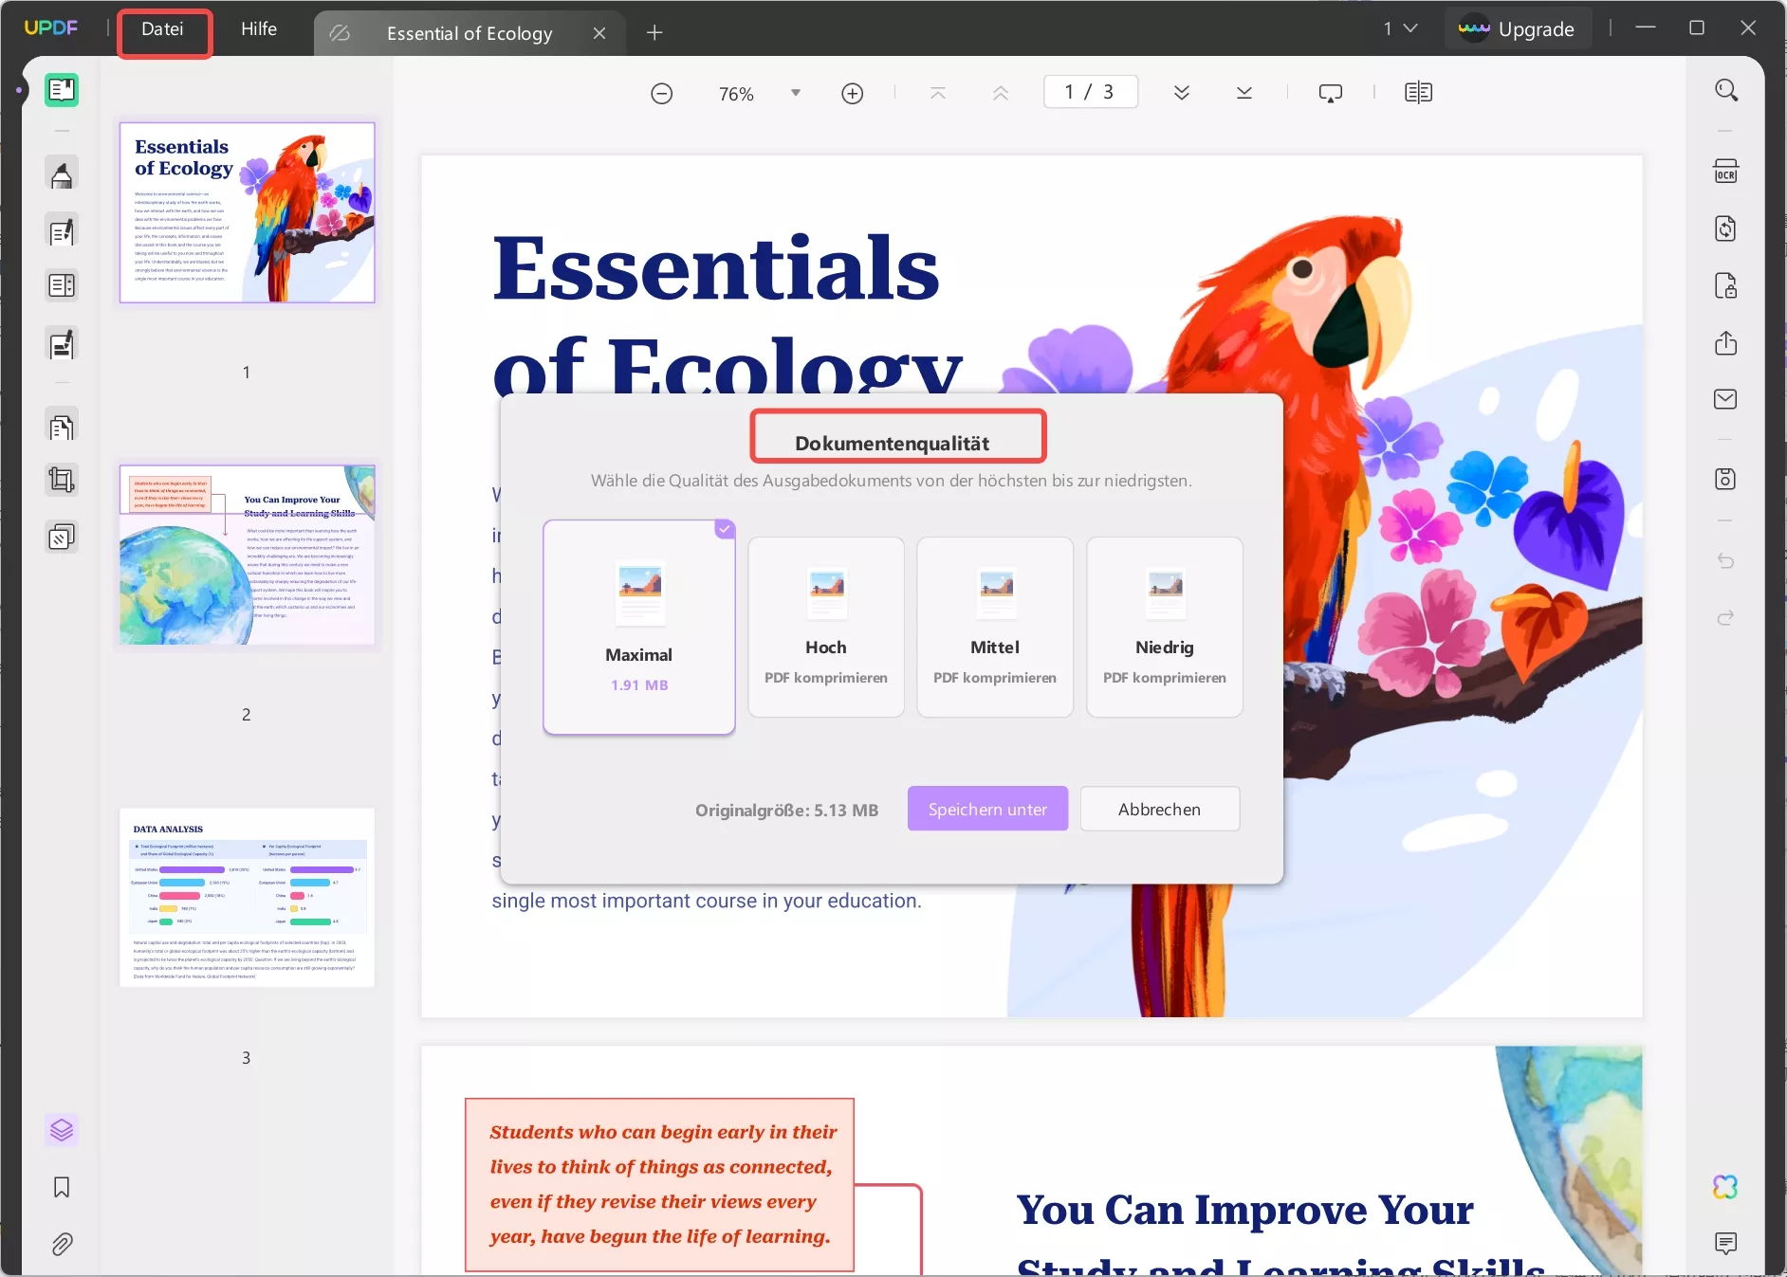Click the UPDF logo
The height and width of the screenshot is (1277, 1787).
coord(51,28)
